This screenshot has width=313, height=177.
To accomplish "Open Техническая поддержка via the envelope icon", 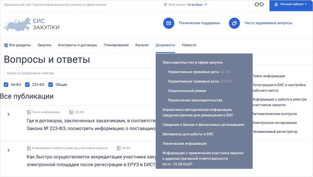I will click(169, 23).
